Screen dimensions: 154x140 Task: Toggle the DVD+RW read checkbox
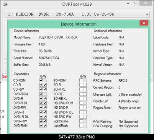(x=41, y=121)
